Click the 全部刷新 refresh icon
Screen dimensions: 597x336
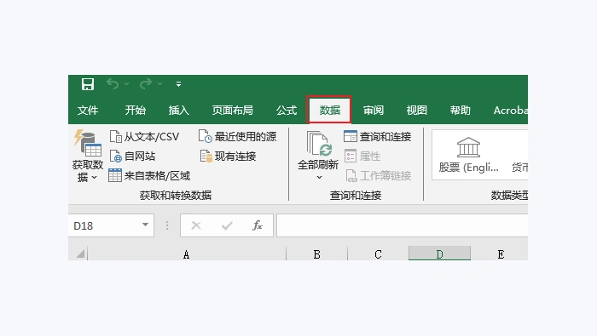[x=319, y=144]
